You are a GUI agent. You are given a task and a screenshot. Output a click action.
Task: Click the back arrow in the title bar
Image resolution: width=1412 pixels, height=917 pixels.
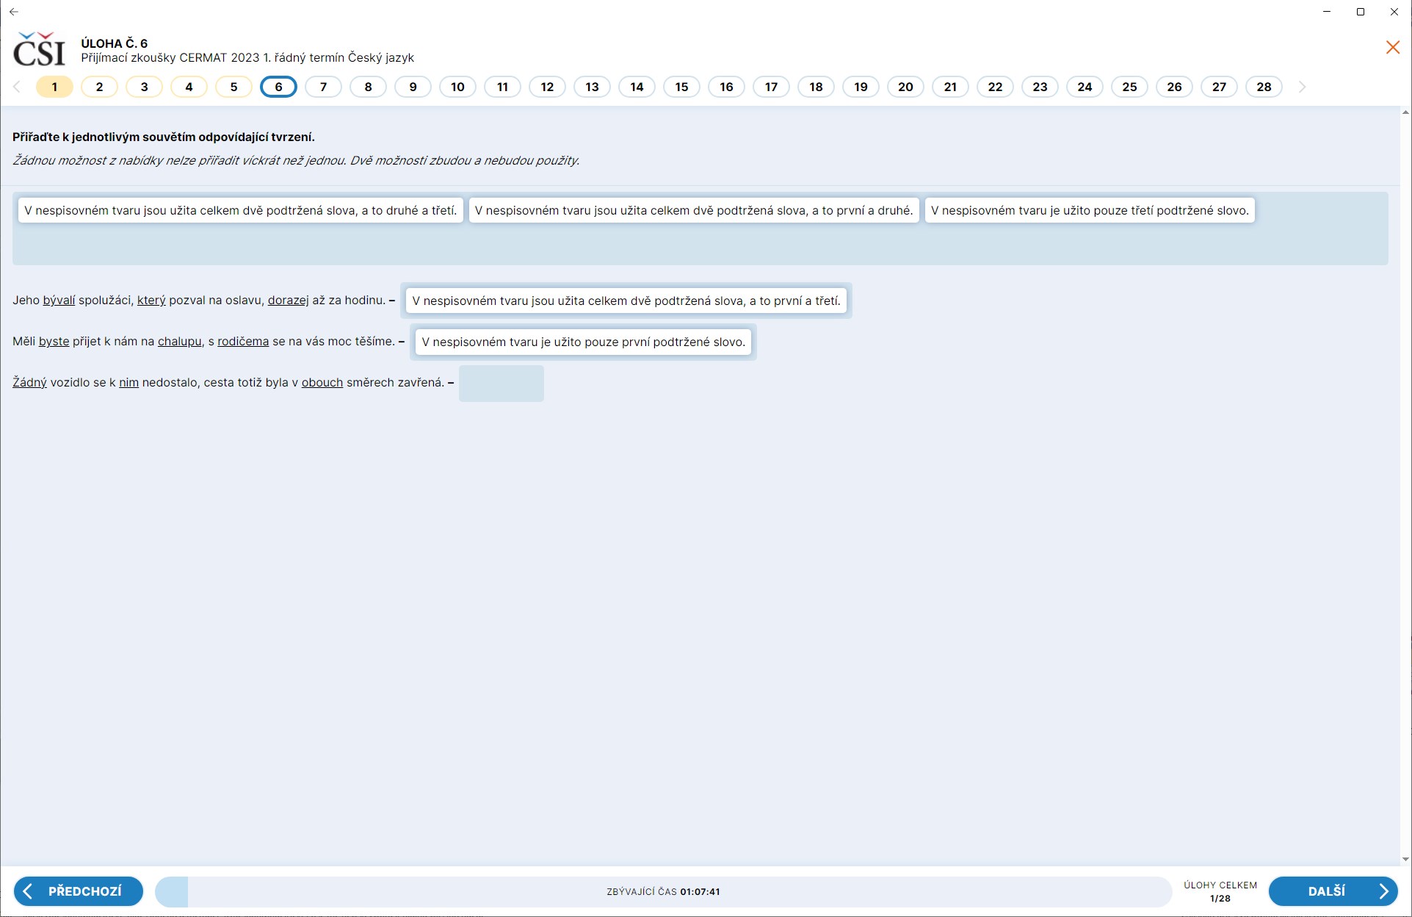(13, 12)
